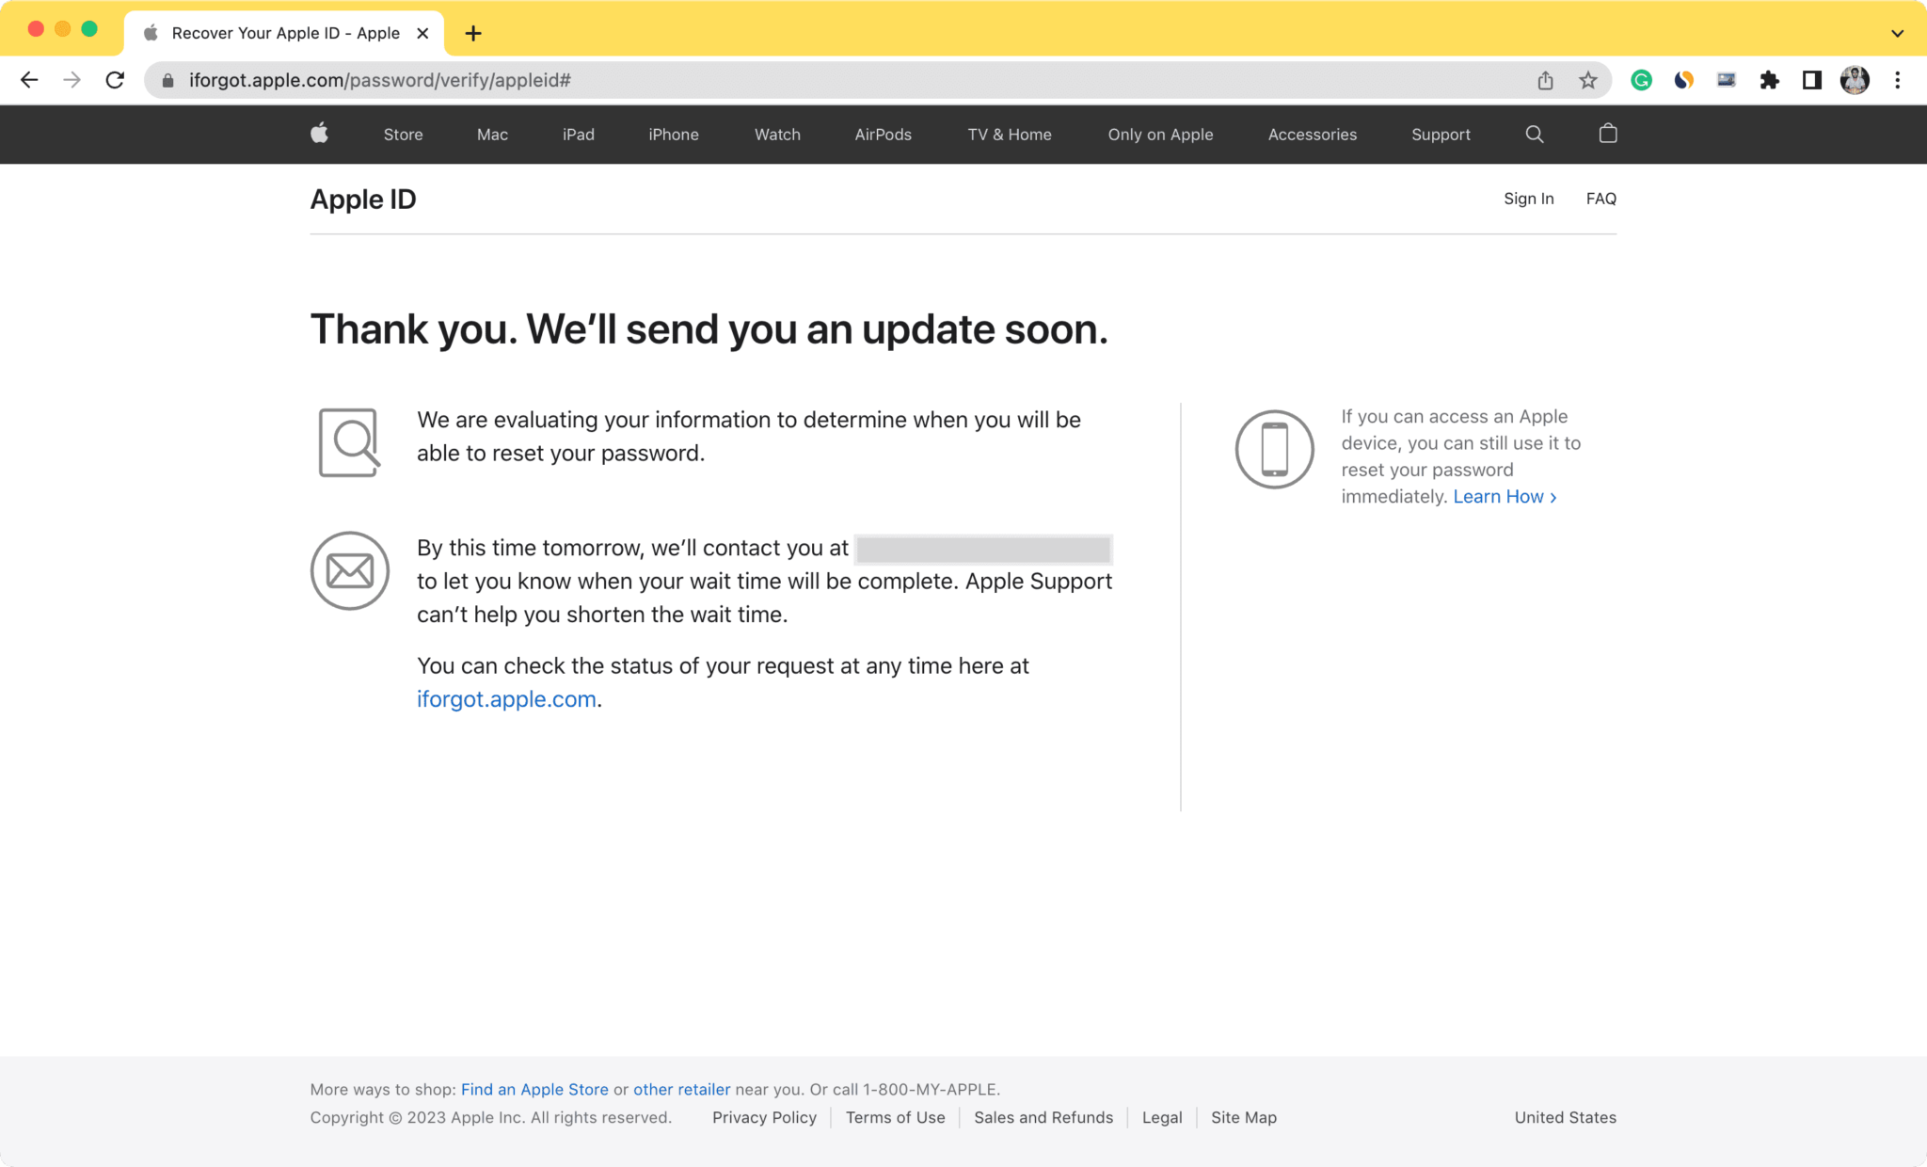Go back with the browser back arrow

(x=29, y=80)
